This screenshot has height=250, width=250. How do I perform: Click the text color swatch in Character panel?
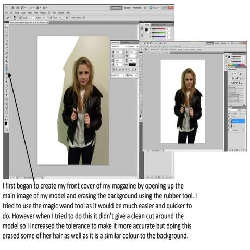(x=132, y=65)
